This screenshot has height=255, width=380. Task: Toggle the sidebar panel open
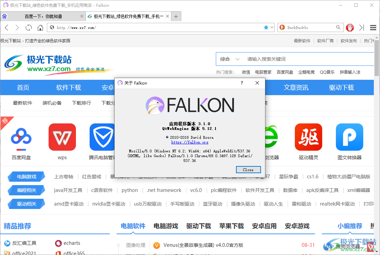click(362, 27)
